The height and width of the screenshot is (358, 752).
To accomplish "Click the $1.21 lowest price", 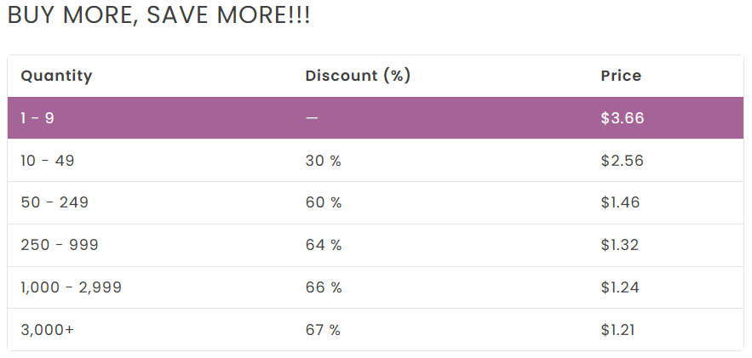I will [x=618, y=330].
